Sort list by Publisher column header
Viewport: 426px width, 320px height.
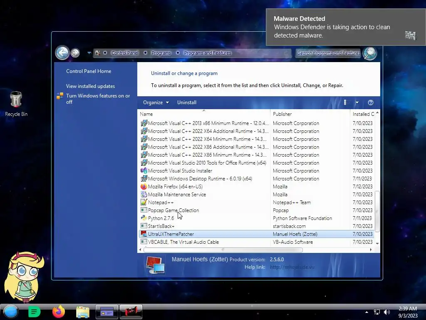point(310,114)
